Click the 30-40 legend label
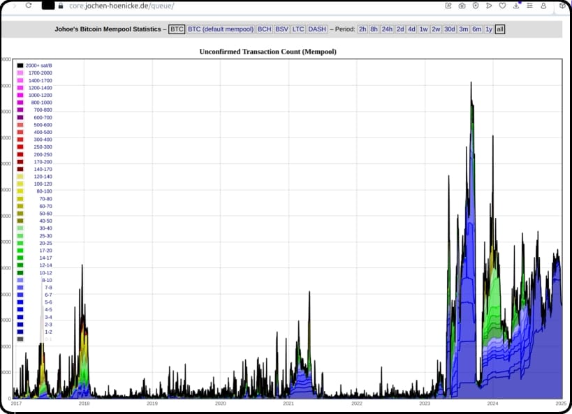This screenshot has height=414, width=572. tap(45, 228)
